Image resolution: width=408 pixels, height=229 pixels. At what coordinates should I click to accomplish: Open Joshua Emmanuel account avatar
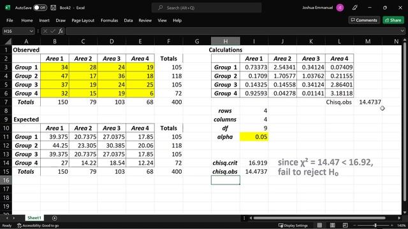pos(340,8)
